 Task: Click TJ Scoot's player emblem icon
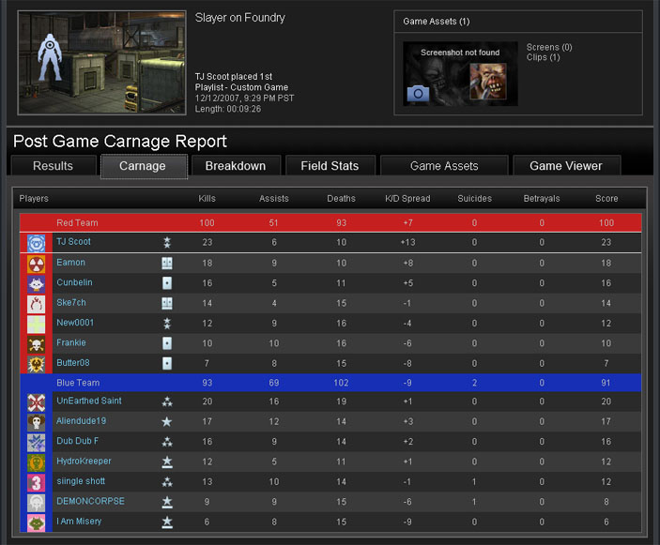coord(37,243)
